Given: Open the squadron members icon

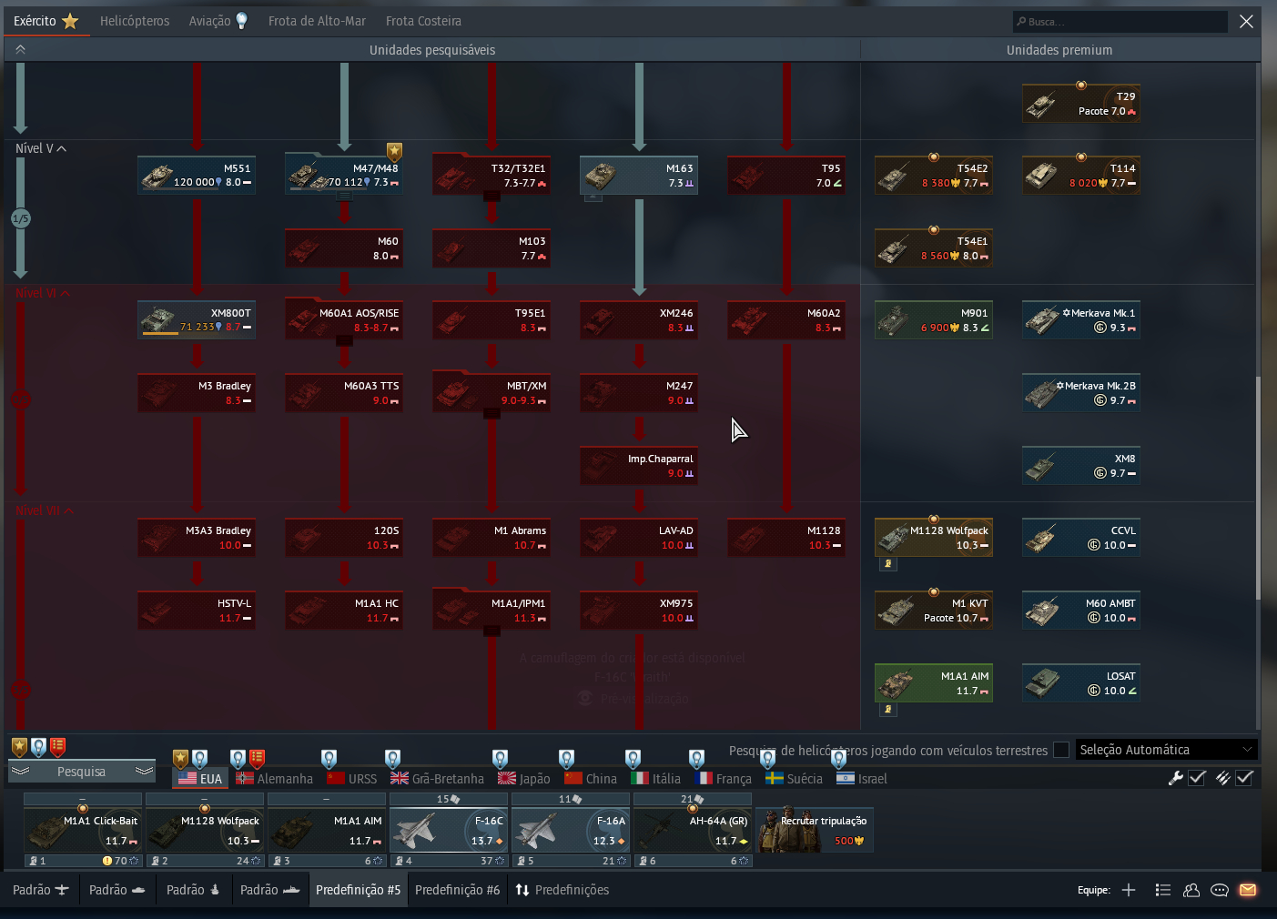Looking at the screenshot, I should [1191, 890].
